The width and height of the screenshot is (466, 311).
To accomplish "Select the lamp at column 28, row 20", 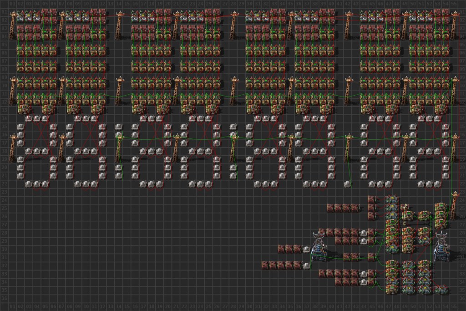I will coord(233,168).
